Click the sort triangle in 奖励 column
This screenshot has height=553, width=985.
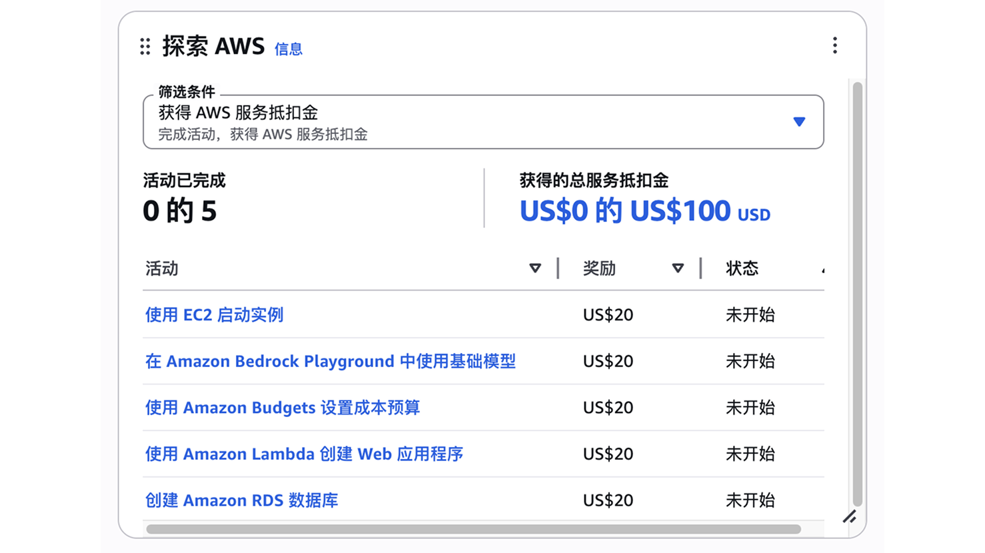(x=678, y=269)
